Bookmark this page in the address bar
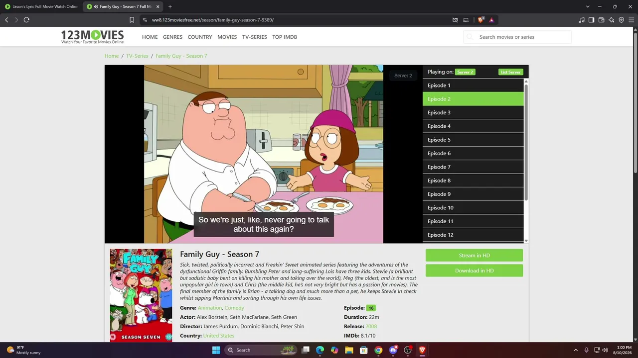This screenshot has height=358, width=638. pyautogui.click(x=132, y=20)
